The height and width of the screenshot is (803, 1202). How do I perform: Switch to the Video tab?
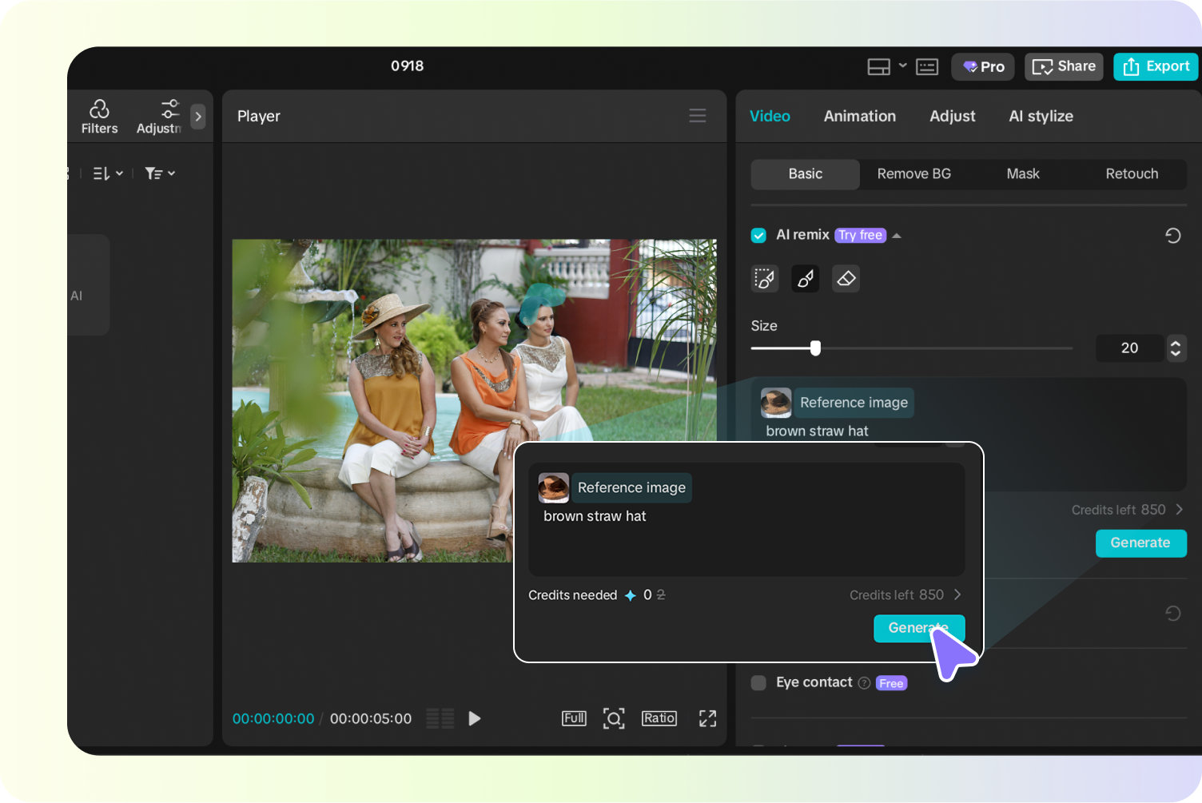[x=770, y=116]
